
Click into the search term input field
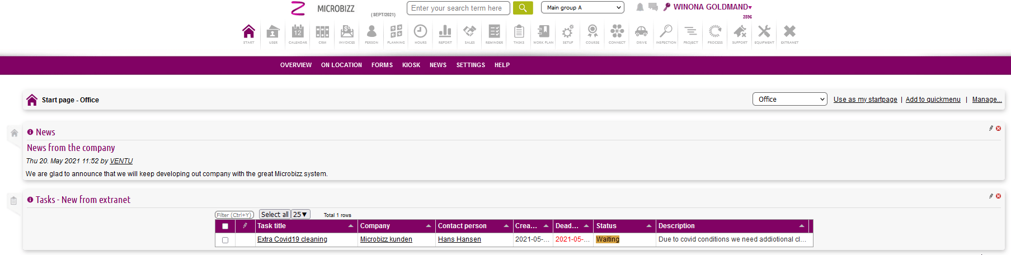(458, 8)
